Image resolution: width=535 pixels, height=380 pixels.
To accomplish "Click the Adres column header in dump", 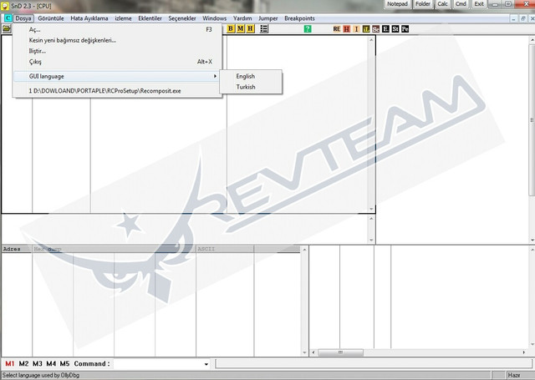I will coord(17,249).
